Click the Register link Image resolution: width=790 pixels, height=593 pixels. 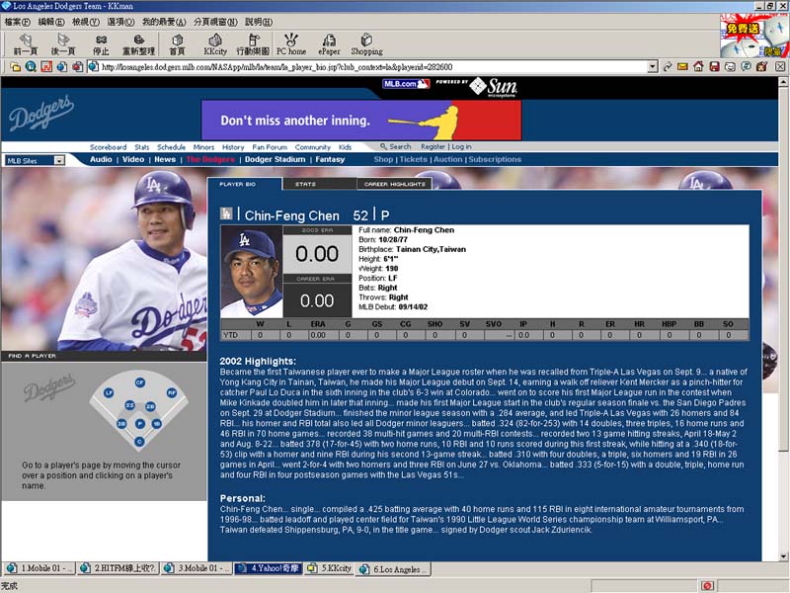click(x=433, y=146)
